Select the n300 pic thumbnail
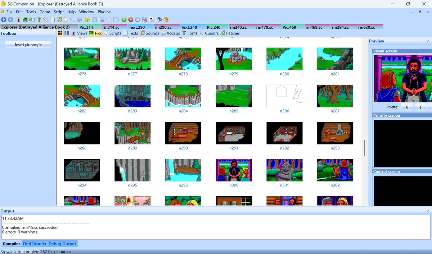432x254 pixels. click(x=234, y=170)
